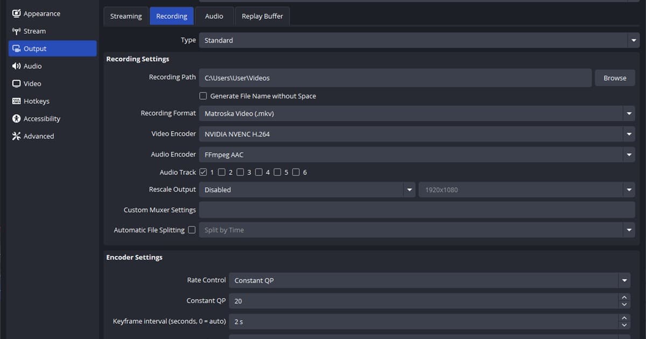Switch to the Recording tab
Viewport: 646px width, 339px height.
(172, 16)
